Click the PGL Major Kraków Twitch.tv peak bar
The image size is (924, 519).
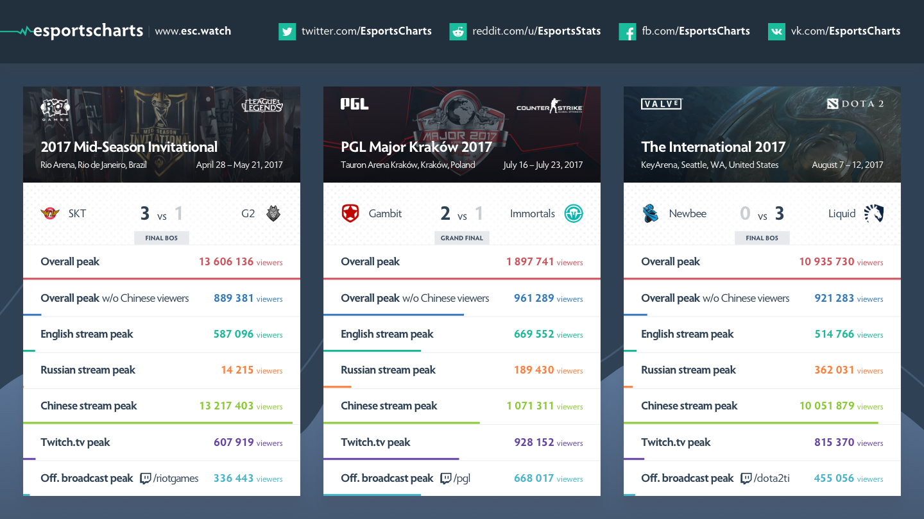pyautogui.click(x=391, y=458)
